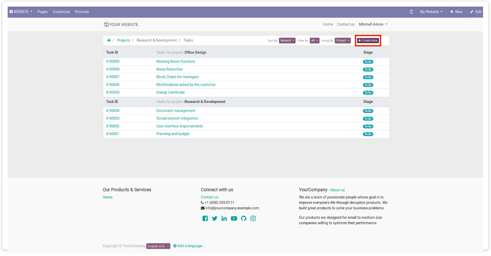Open task Meeting Room Furniture
Viewport: 491px width, 256px height.
pyautogui.click(x=176, y=61)
